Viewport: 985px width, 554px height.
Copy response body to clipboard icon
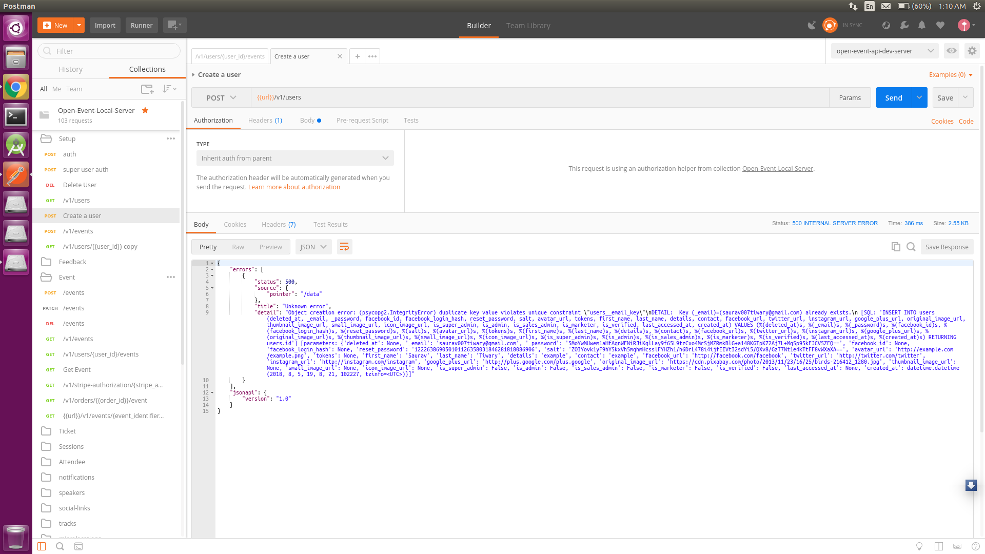click(x=896, y=247)
